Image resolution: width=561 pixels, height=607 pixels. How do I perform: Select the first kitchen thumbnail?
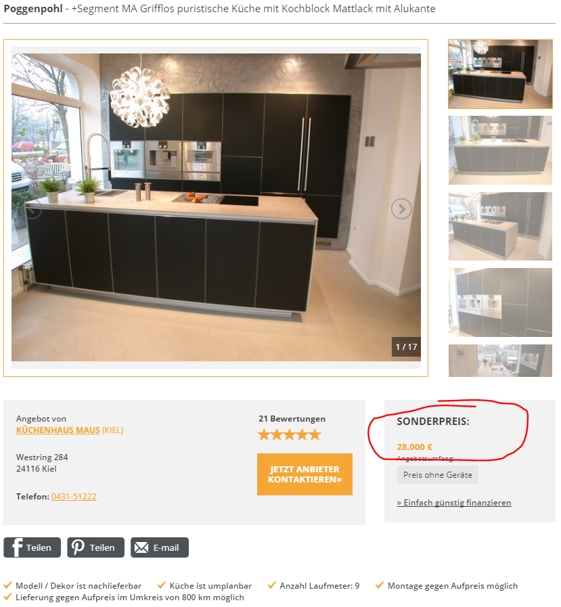coord(500,74)
